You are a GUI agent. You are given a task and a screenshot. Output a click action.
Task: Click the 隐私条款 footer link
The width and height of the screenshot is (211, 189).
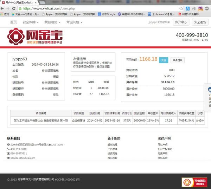[x=162, y=158]
